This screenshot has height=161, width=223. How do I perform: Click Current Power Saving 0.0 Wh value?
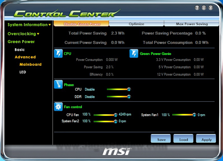coord(118,42)
